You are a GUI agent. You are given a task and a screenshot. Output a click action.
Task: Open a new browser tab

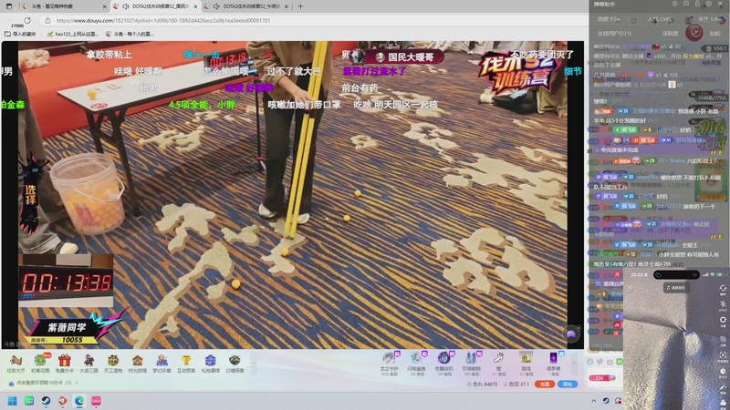300,6
